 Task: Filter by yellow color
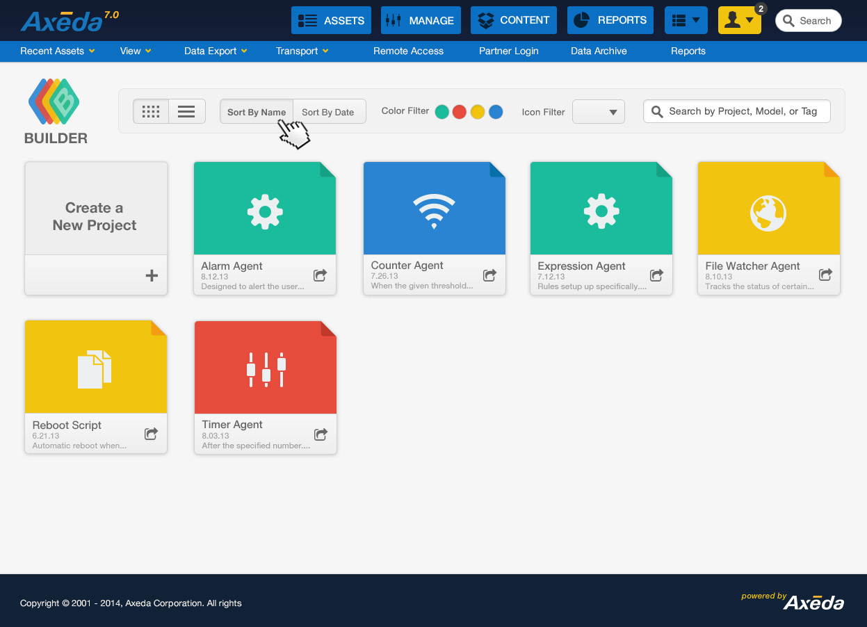point(478,112)
